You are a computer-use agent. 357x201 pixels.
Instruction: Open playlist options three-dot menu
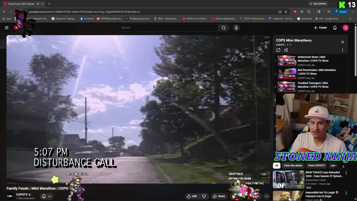coord(342,50)
